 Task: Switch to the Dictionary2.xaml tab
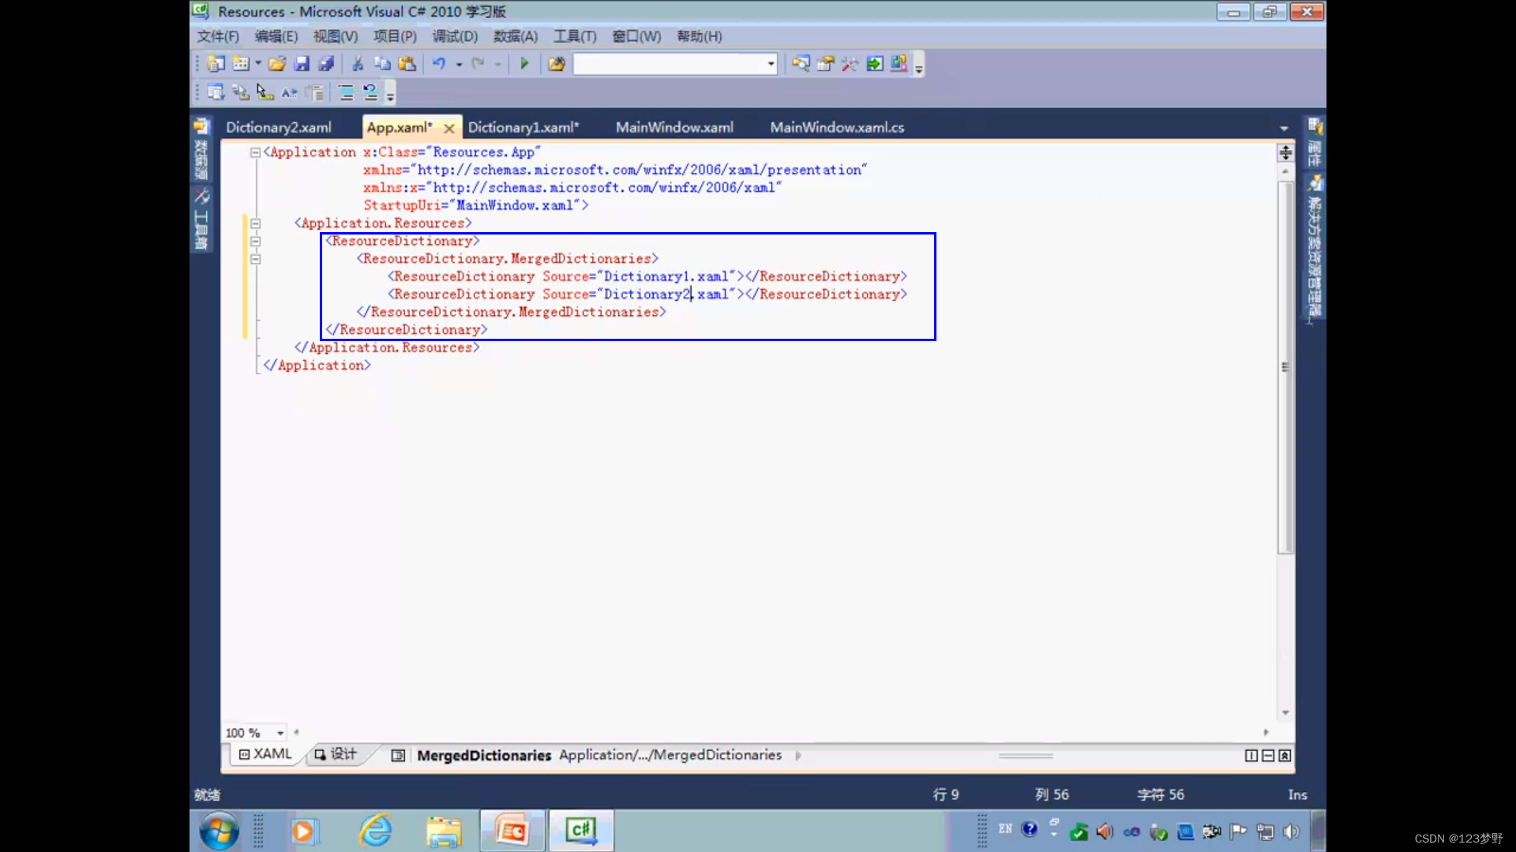click(x=279, y=127)
